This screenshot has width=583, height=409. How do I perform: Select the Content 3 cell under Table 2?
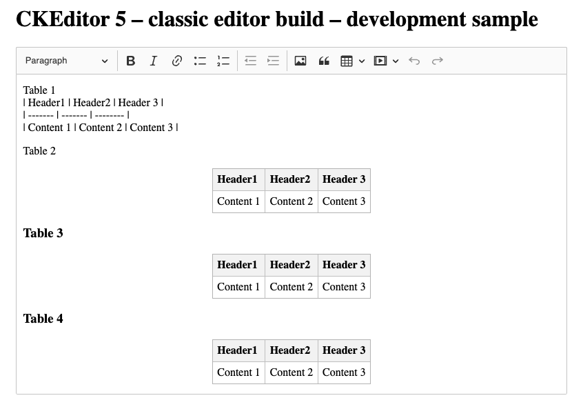tap(344, 201)
